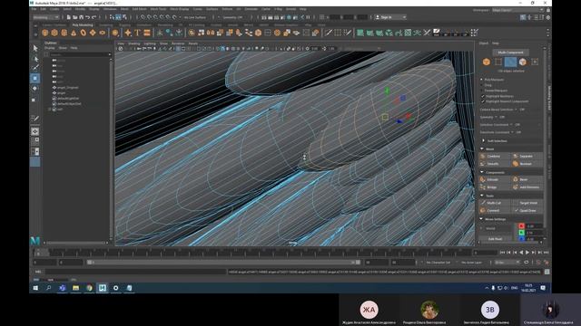Click the Extrude button
Image resolution: width=581 pixels, height=326 pixels.
495,179
